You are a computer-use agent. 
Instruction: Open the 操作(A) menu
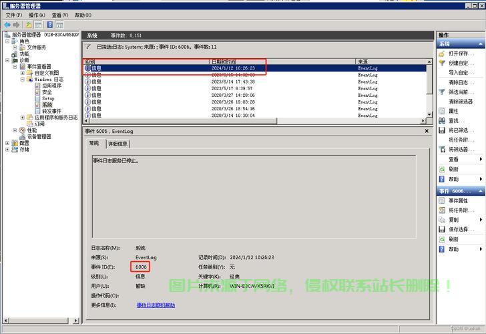click(x=37, y=15)
